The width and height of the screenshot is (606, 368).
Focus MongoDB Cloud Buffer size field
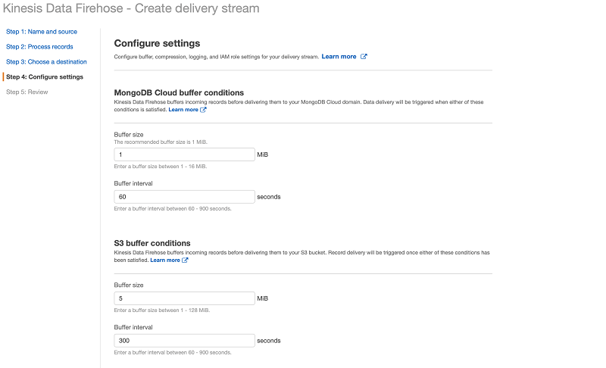pyautogui.click(x=184, y=154)
